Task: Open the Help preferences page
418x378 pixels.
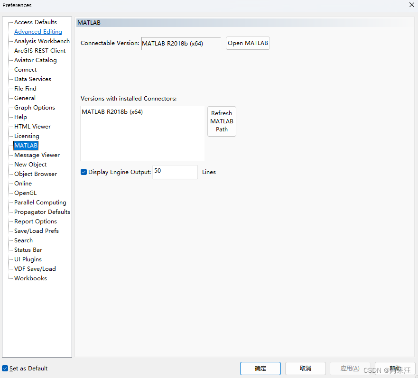Action: 20,117
